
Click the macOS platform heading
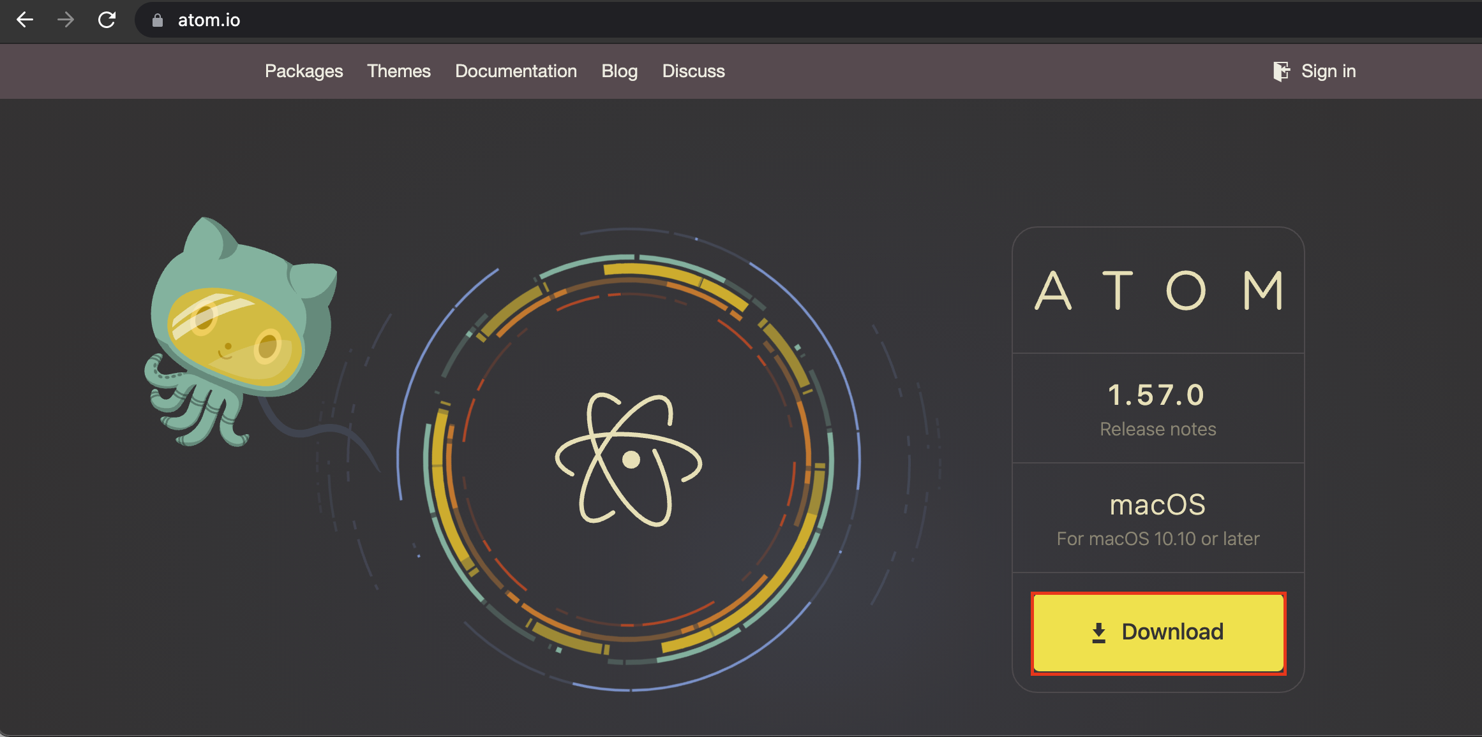click(x=1157, y=504)
